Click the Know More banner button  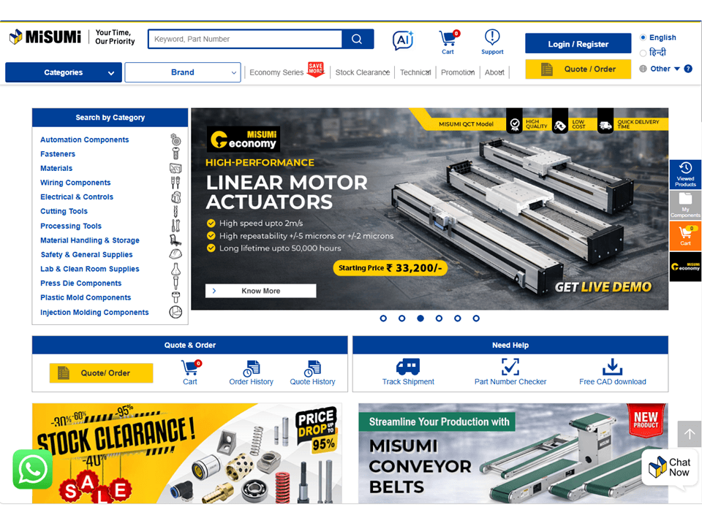click(x=260, y=291)
